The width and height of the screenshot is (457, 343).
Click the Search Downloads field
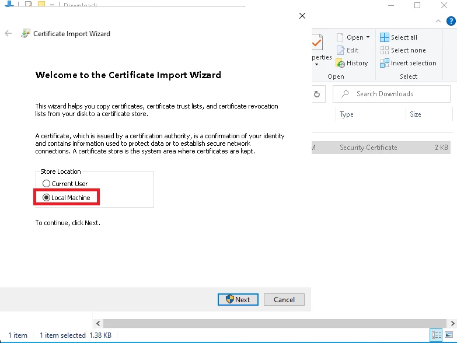(392, 94)
